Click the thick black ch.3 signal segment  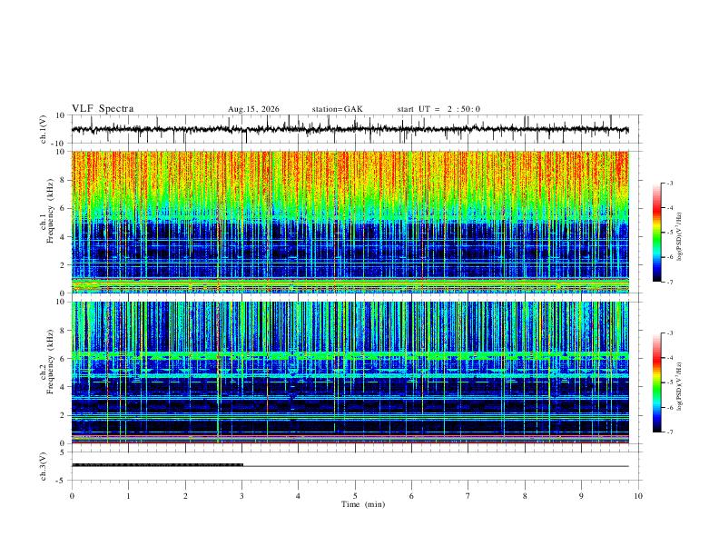[x=157, y=465]
